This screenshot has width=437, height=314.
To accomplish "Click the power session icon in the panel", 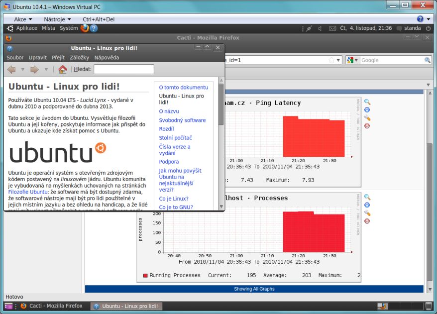I will tap(429, 28).
